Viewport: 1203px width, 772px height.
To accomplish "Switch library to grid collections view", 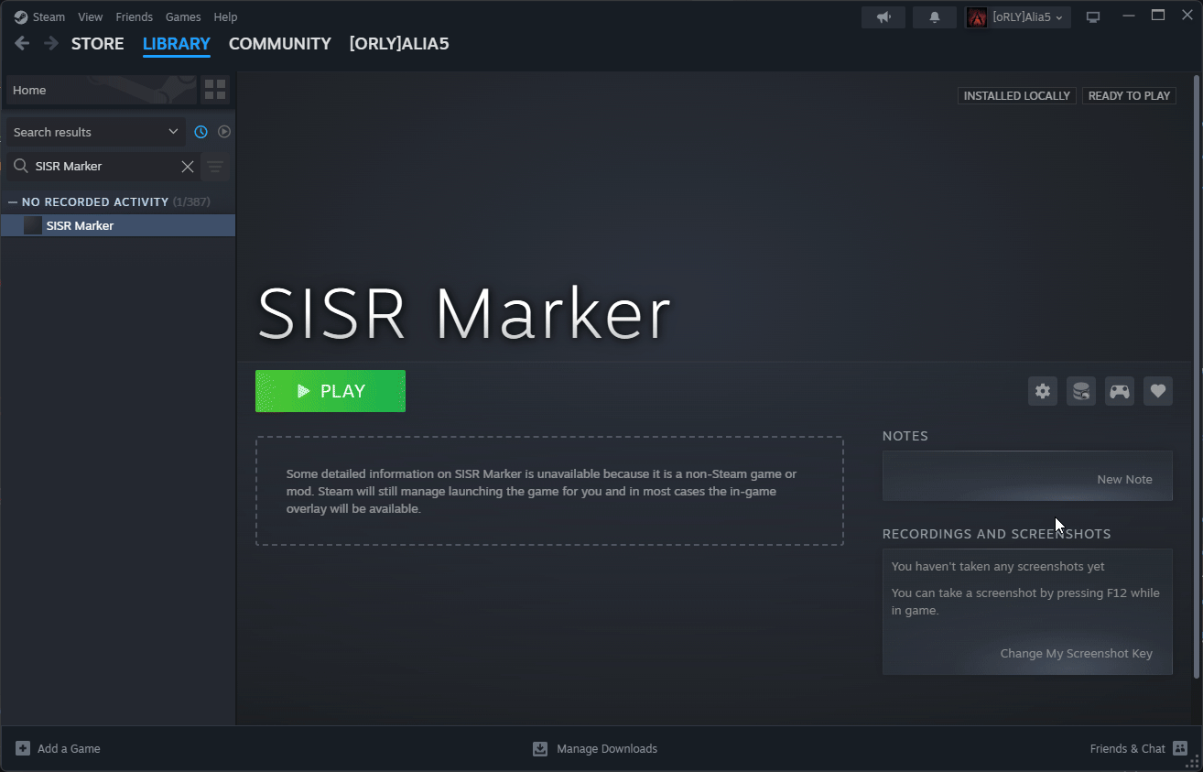I will (x=215, y=90).
